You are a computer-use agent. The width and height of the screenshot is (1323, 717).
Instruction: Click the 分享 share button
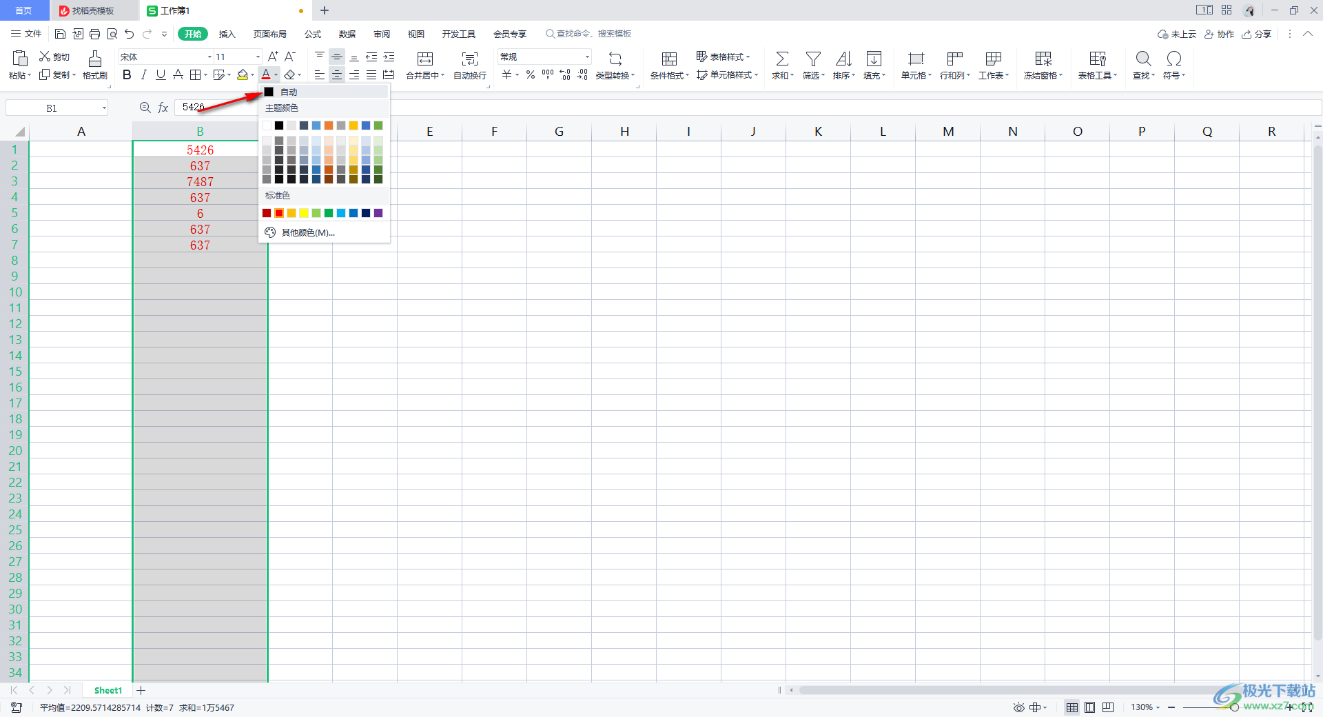(x=1256, y=34)
